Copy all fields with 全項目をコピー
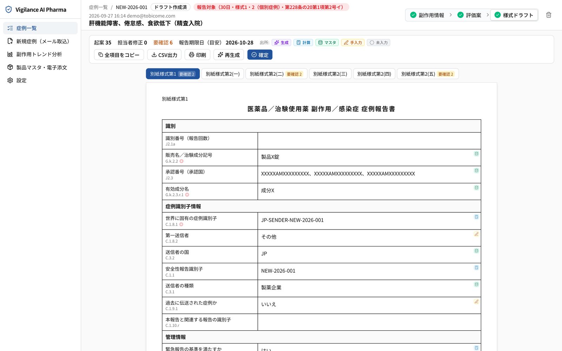The width and height of the screenshot is (562, 351). [x=119, y=55]
